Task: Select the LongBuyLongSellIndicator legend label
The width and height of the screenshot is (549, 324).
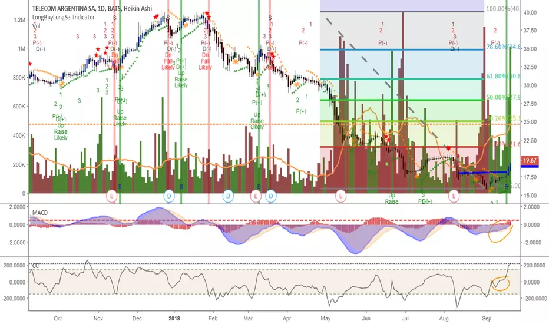Action: pyautogui.click(x=64, y=17)
